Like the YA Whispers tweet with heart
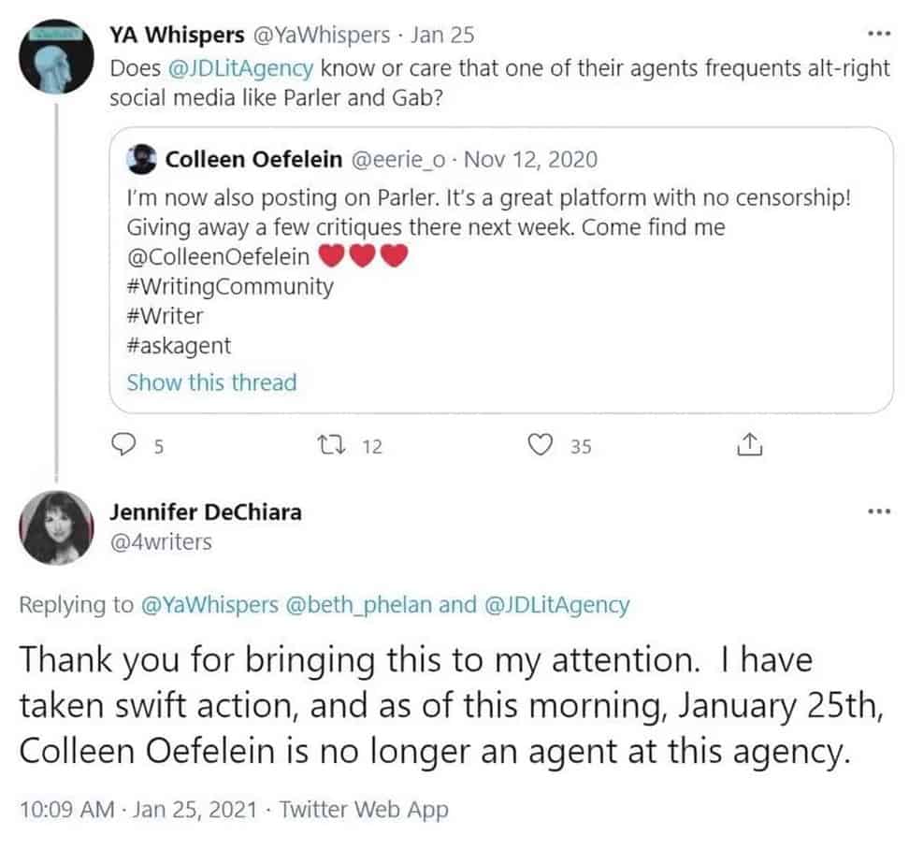 coord(540,445)
